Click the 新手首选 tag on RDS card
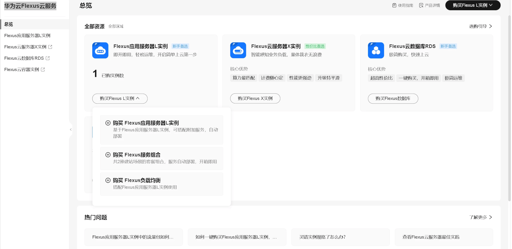Viewport: 512px width, 249px height. point(448,46)
